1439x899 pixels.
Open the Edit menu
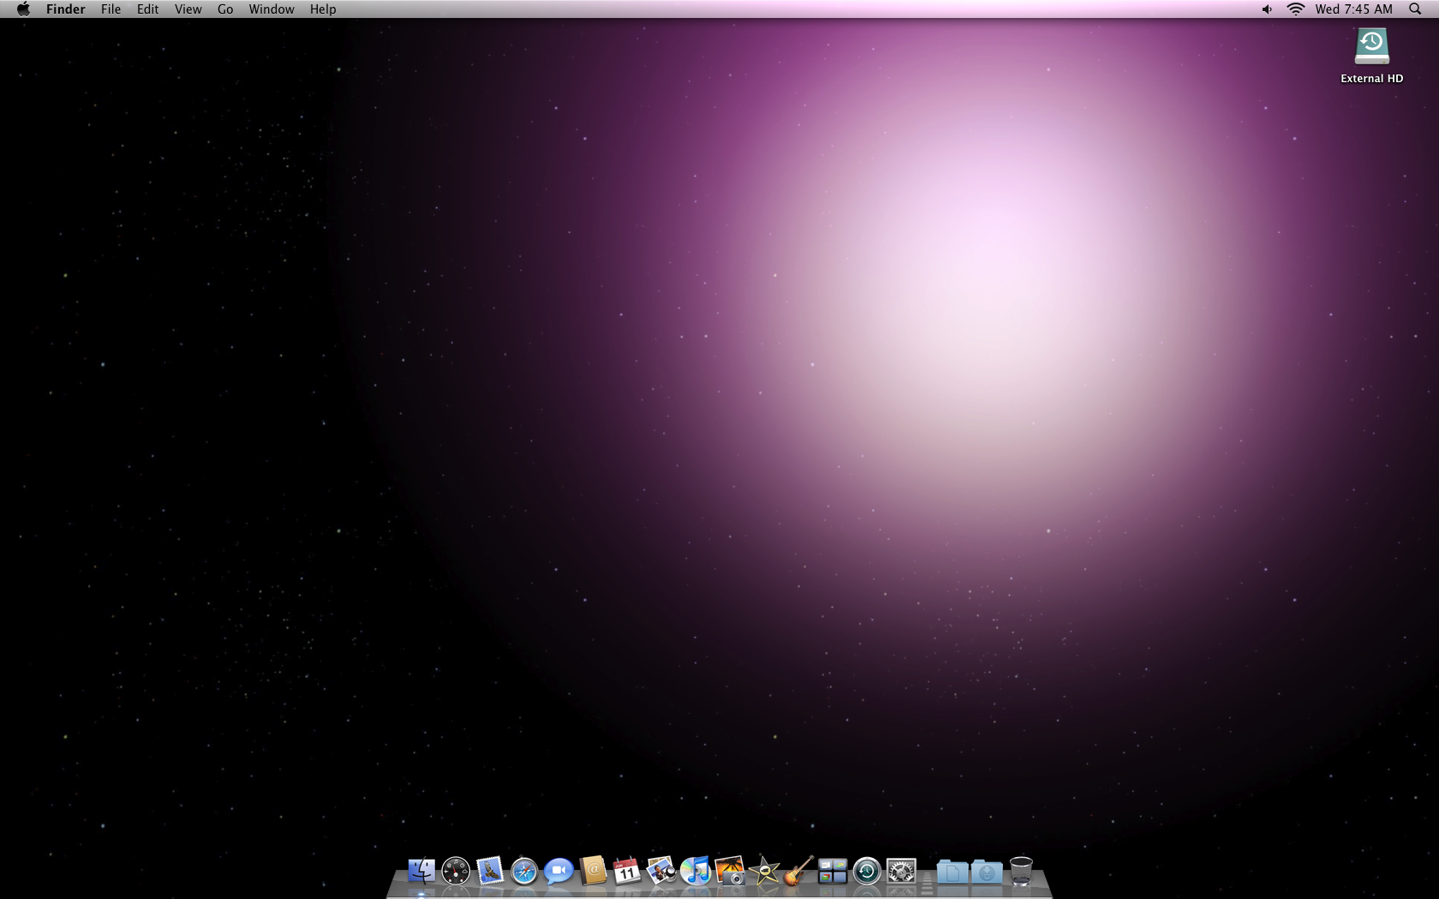(x=147, y=9)
